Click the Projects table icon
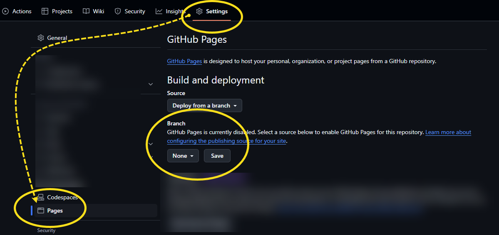 point(45,11)
